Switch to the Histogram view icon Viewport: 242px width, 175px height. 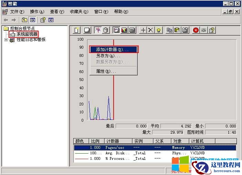pyautogui.click(x=124, y=30)
